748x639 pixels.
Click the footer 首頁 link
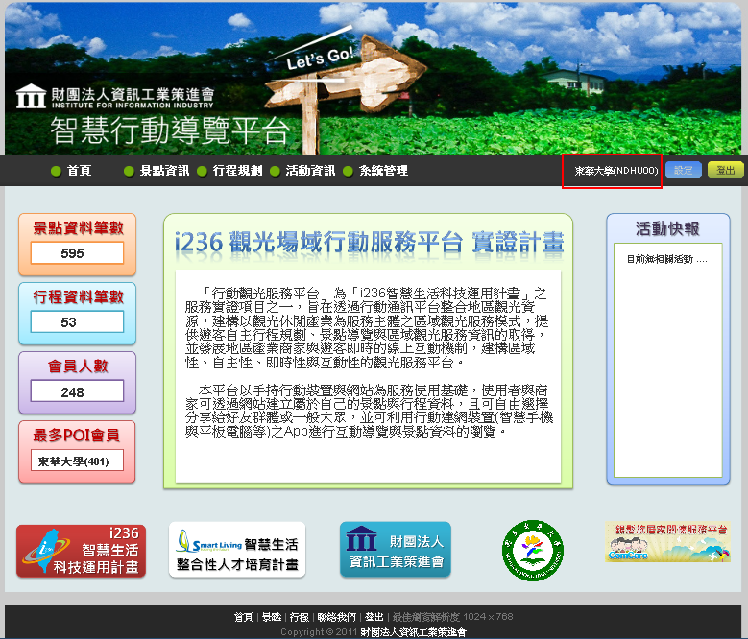[243, 617]
